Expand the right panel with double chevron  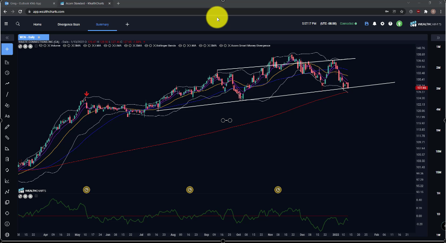pos(438,38)
